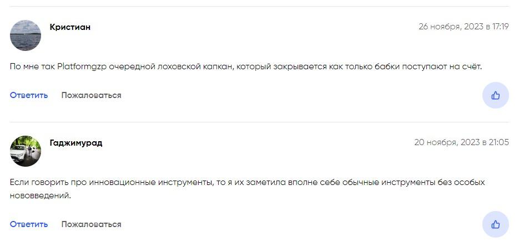Open Гаджимурад's car avatar picture
Viewport: 529px width, 247px height.
(x=26, y=151)
